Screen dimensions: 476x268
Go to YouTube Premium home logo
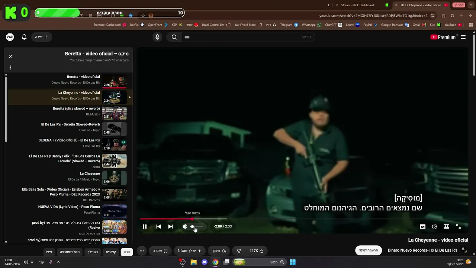(x=443, y=37)
